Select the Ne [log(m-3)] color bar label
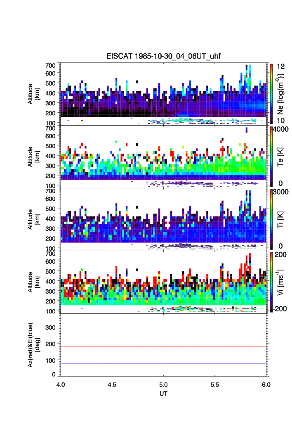Screen dimensions: 292x439 [281, 94]
